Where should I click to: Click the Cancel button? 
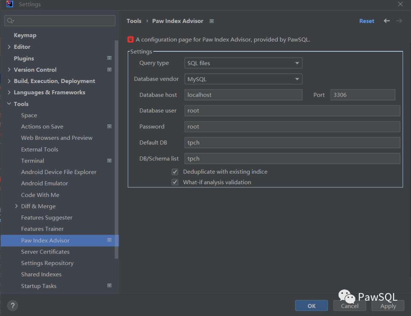[350, 306]
